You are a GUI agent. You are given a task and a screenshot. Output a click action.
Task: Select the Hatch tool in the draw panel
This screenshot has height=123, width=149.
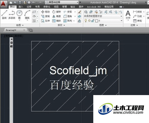34,21
